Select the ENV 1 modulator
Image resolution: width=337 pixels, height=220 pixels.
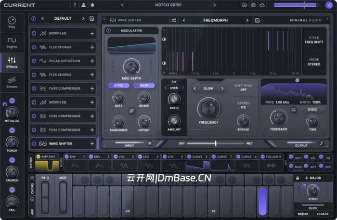75,163
